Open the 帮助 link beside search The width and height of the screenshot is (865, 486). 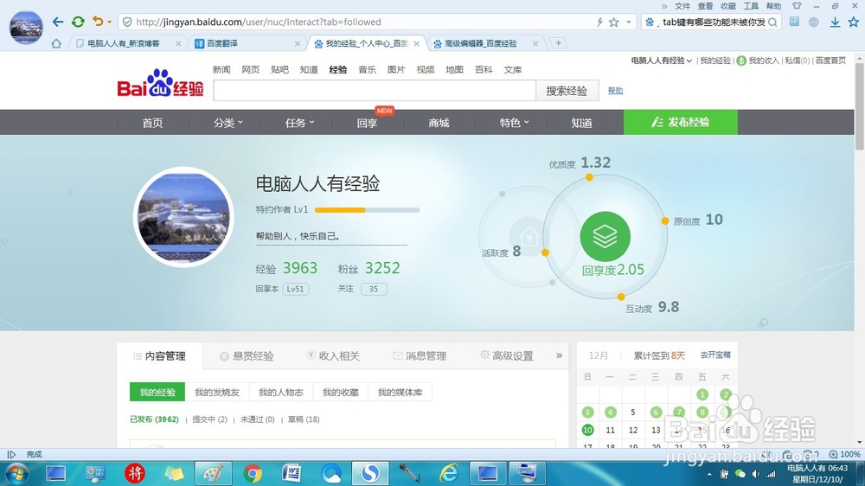(x=615, y=91)
